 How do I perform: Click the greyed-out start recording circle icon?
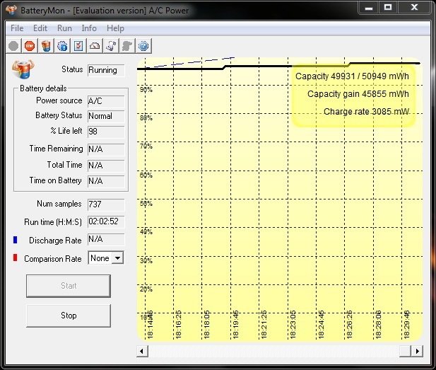[x=13, y=46]
